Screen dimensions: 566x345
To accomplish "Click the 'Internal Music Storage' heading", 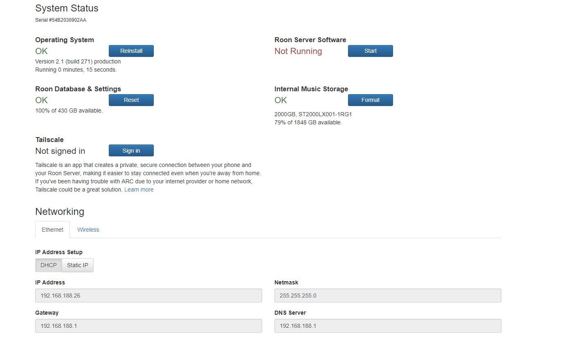I will click(x=311, y=89).
